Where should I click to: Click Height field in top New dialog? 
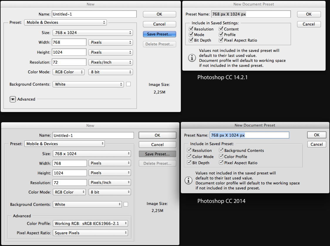click(69, 52)
